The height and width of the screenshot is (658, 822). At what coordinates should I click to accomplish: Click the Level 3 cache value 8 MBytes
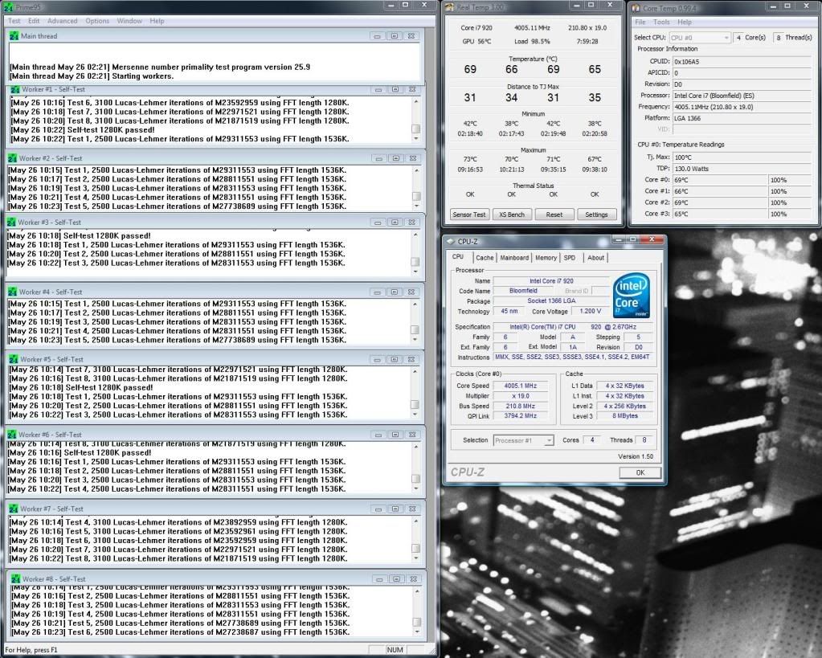(x=625, y=416)
